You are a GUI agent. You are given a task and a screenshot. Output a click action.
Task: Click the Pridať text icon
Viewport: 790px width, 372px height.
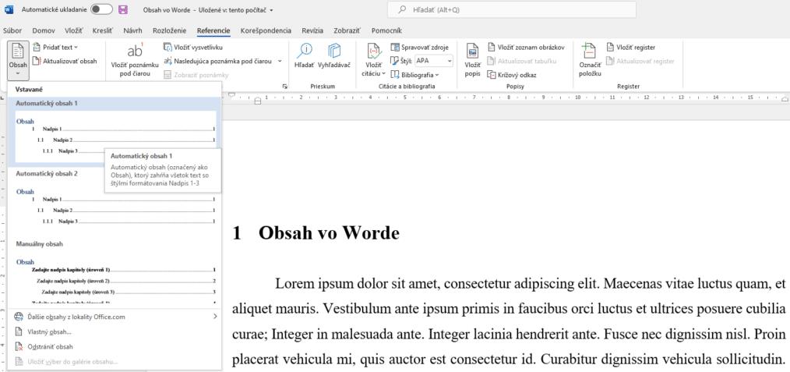pos(36,48)
